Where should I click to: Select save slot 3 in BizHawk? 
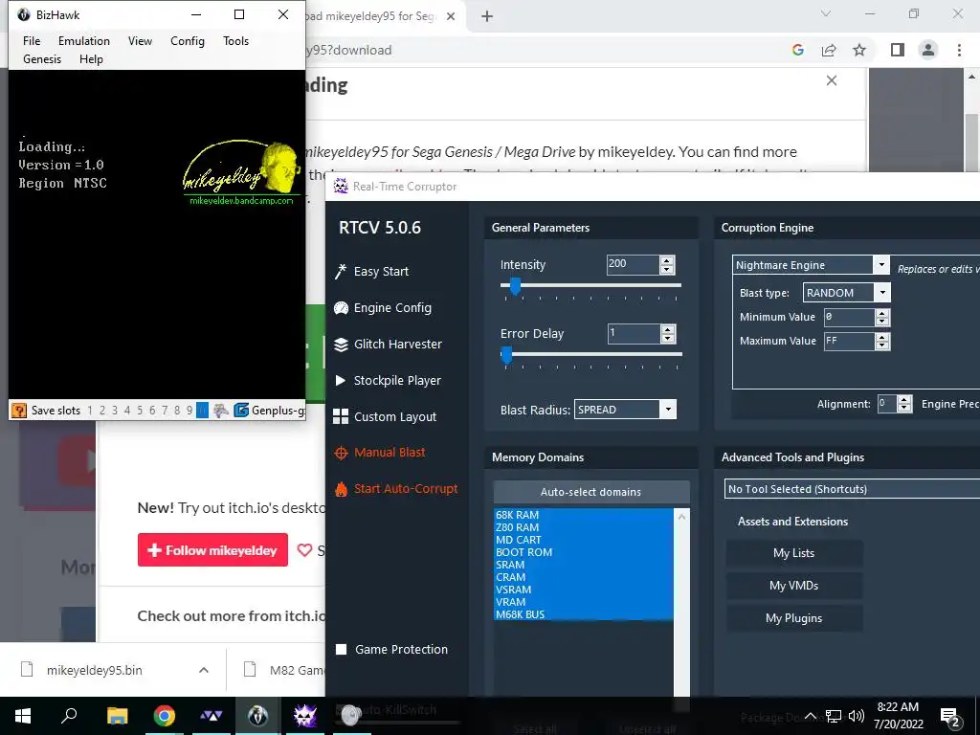pos(115,410)
